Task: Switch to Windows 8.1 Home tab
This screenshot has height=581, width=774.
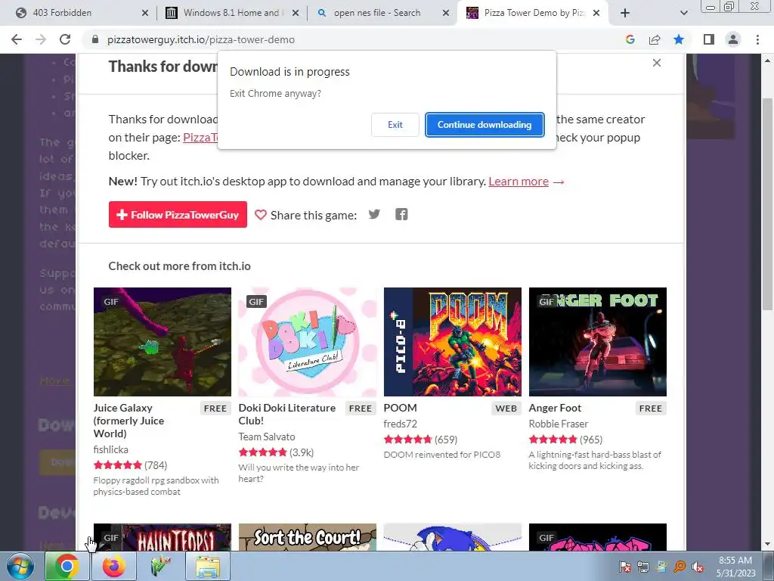Action: click(x=231, y=13)
